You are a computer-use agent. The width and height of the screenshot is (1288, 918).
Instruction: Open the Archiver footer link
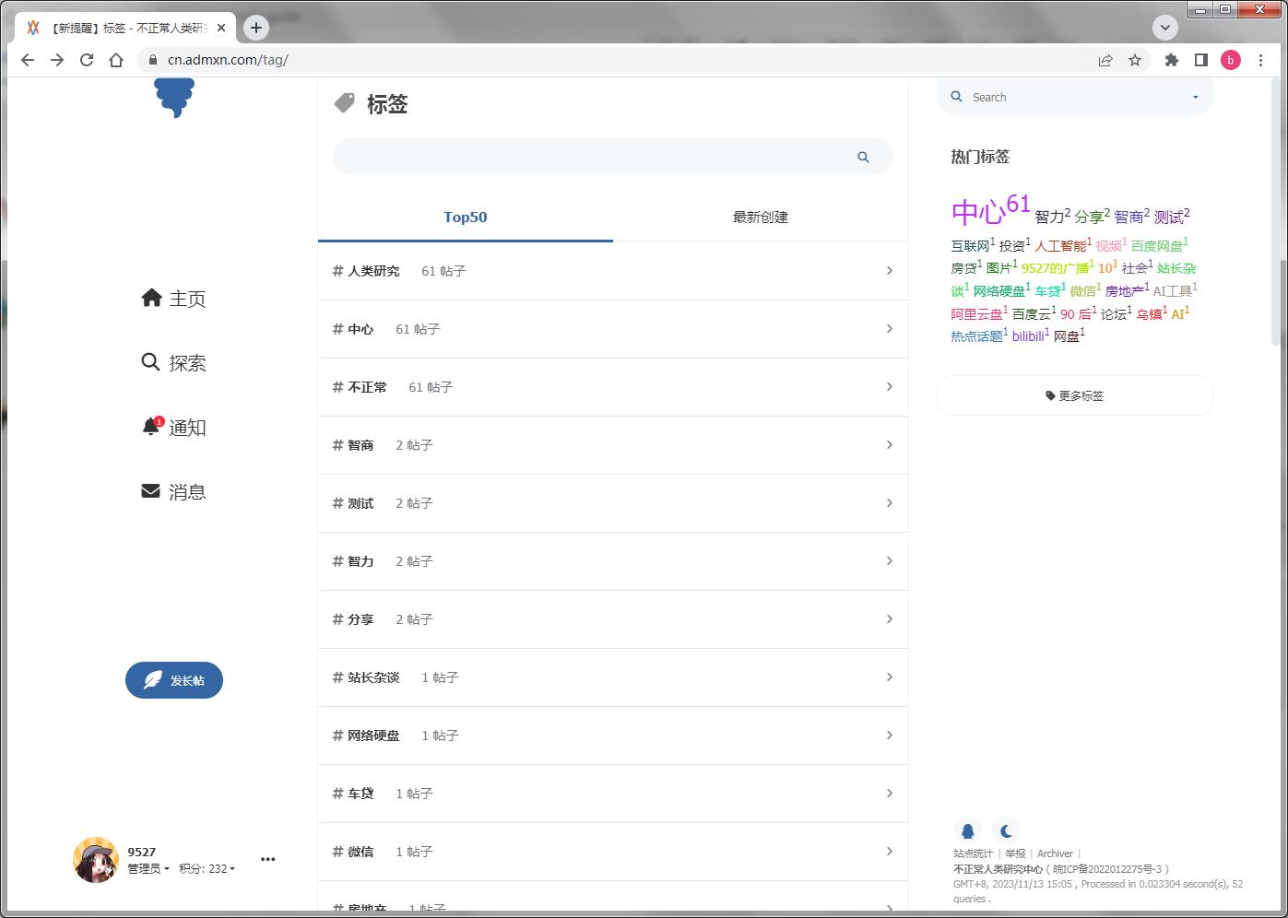[1055, 853]
